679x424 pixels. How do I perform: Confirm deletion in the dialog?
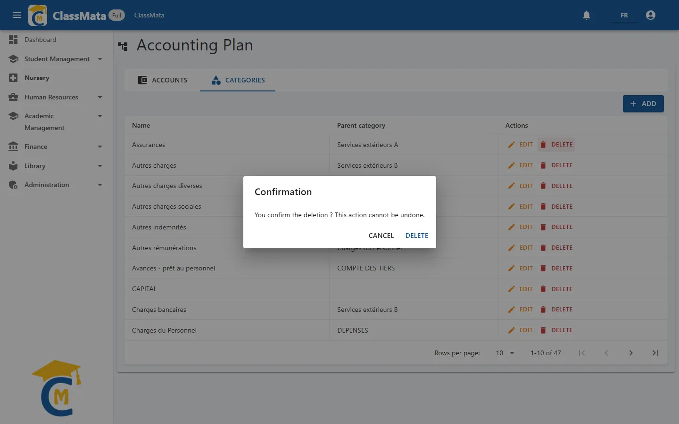tap(417, 236)
